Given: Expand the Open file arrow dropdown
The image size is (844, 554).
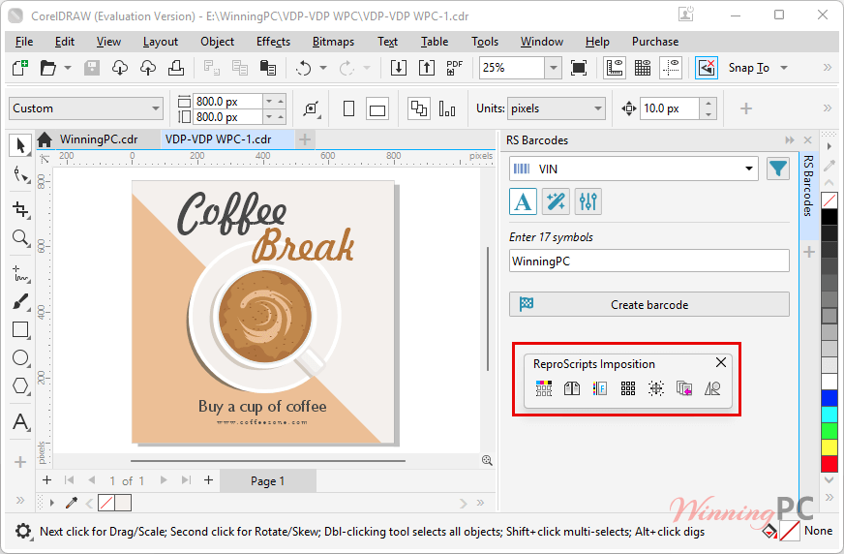Looking at the screenshot, I should 68,68.
